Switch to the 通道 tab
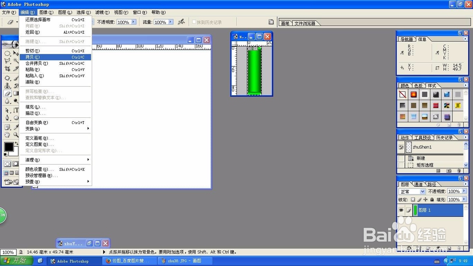This screenshot has width=473, height=266. [x=418, y=184]
